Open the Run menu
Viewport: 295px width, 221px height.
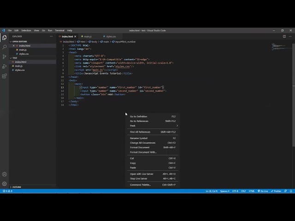[x=50, y=30]
